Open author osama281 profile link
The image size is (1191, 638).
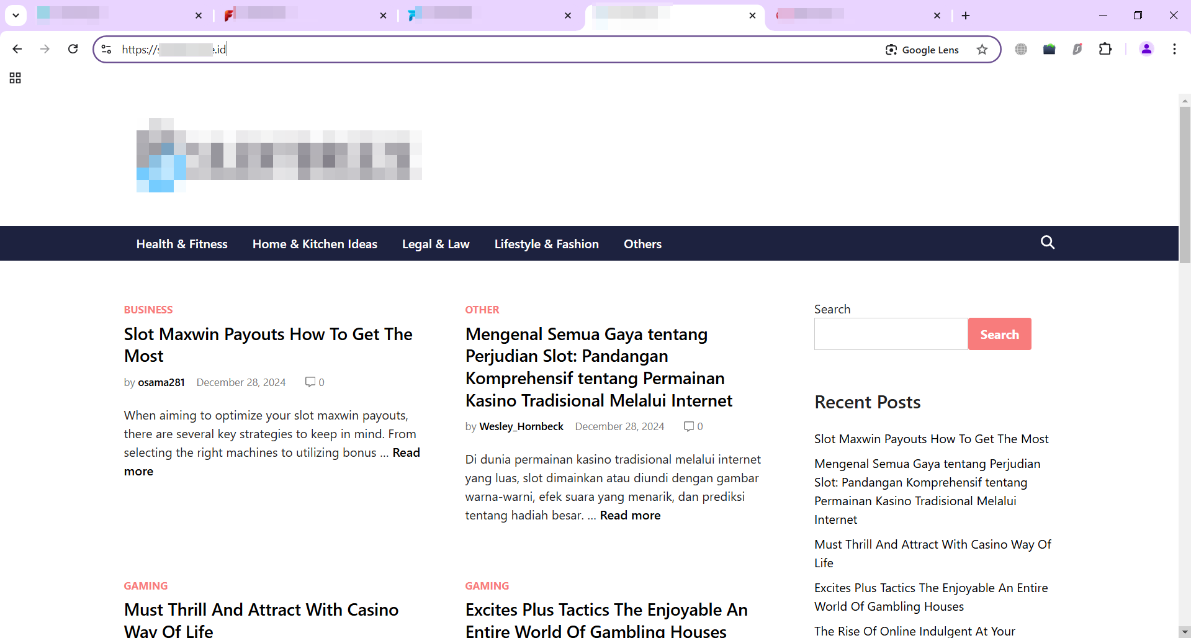coord(161,382)
